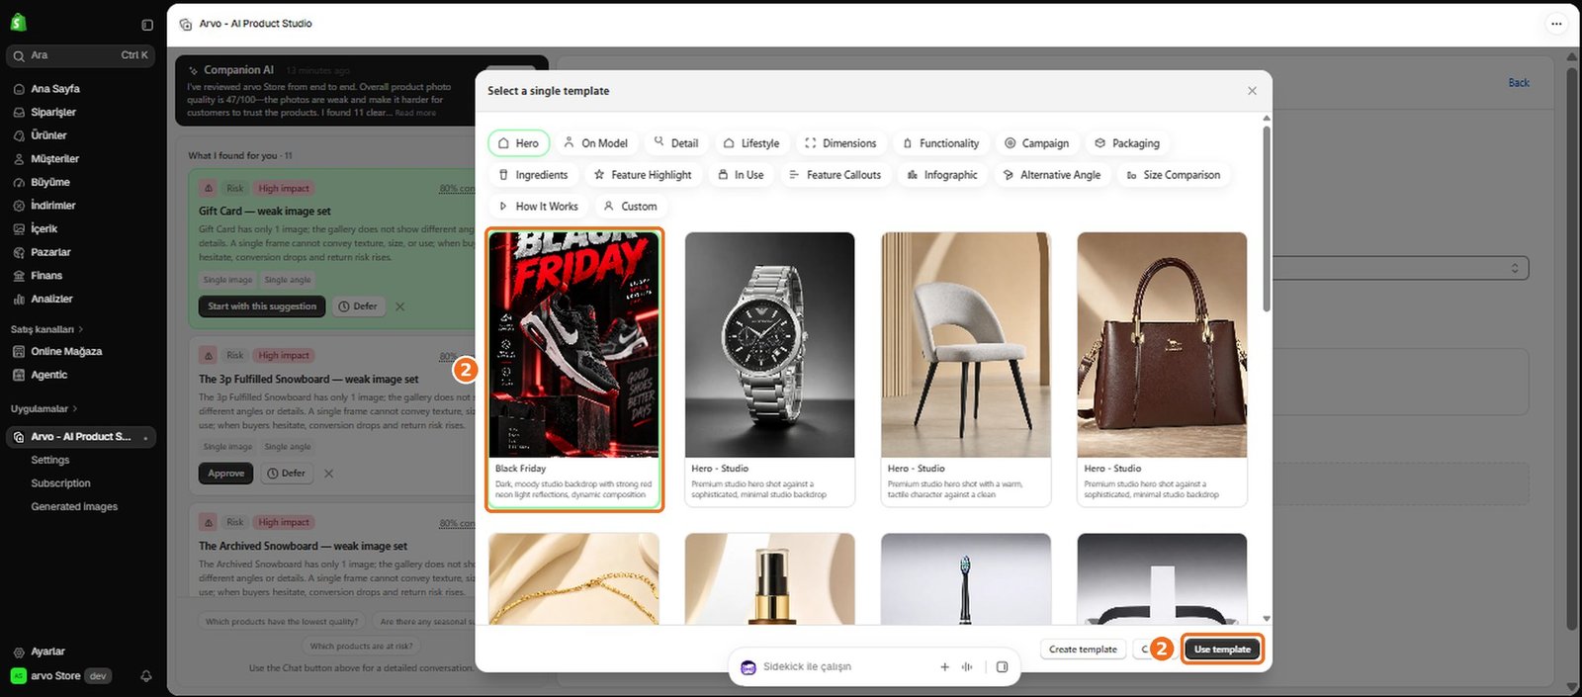
Task: Open Arvo Settings page
Action: (x=50, y=461)
